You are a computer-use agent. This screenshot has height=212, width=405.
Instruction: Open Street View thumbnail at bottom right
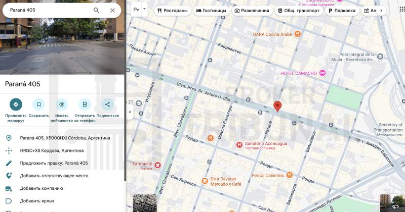click(x=392, y=203)
